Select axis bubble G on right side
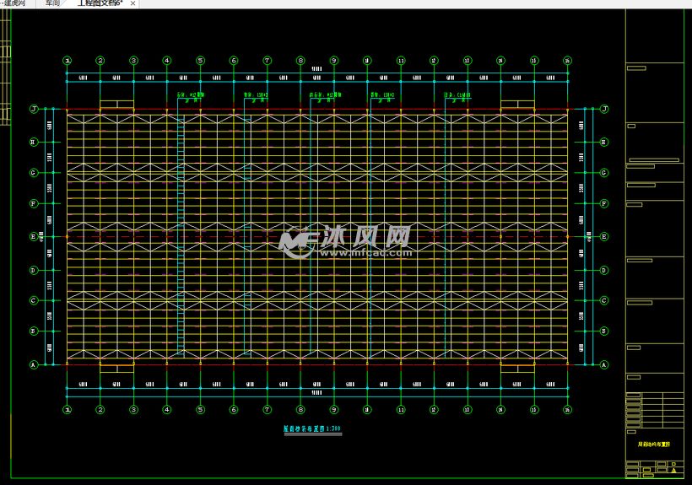The image size is (692, 485). 603,173
